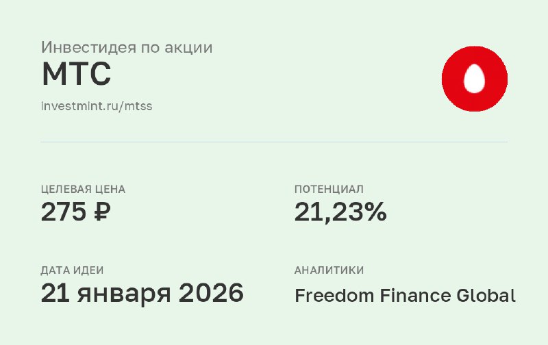The width and height of the screenshot is (548, 345).
Task: Click the horizontal divider line
Action: click(274, 142)
